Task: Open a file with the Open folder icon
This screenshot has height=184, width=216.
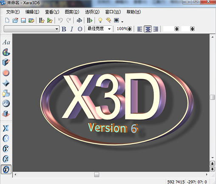Action: [x=15, y=20]
